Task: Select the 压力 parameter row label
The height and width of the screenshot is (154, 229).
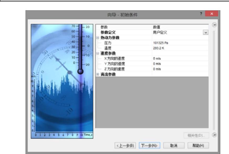Action: tap(108, 43)
